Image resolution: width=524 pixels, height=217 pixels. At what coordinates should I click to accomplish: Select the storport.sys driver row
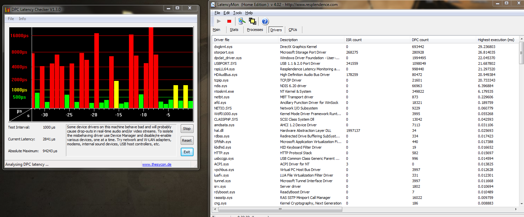click(366, 52)
